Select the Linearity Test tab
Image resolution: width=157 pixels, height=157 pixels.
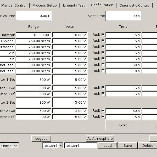(x=74, y=5)
